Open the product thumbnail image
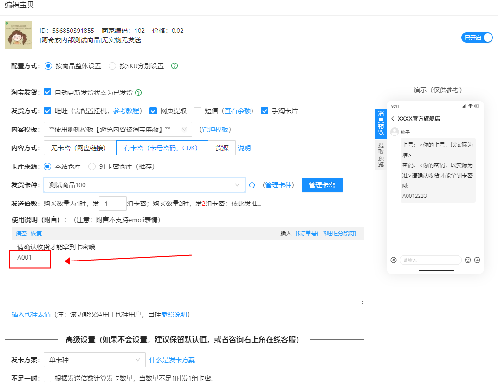The image size is (498, 388). pyautogui.click(x=19, y=35)
